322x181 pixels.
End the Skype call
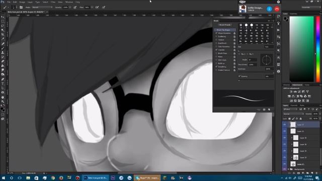pos(277,9)
